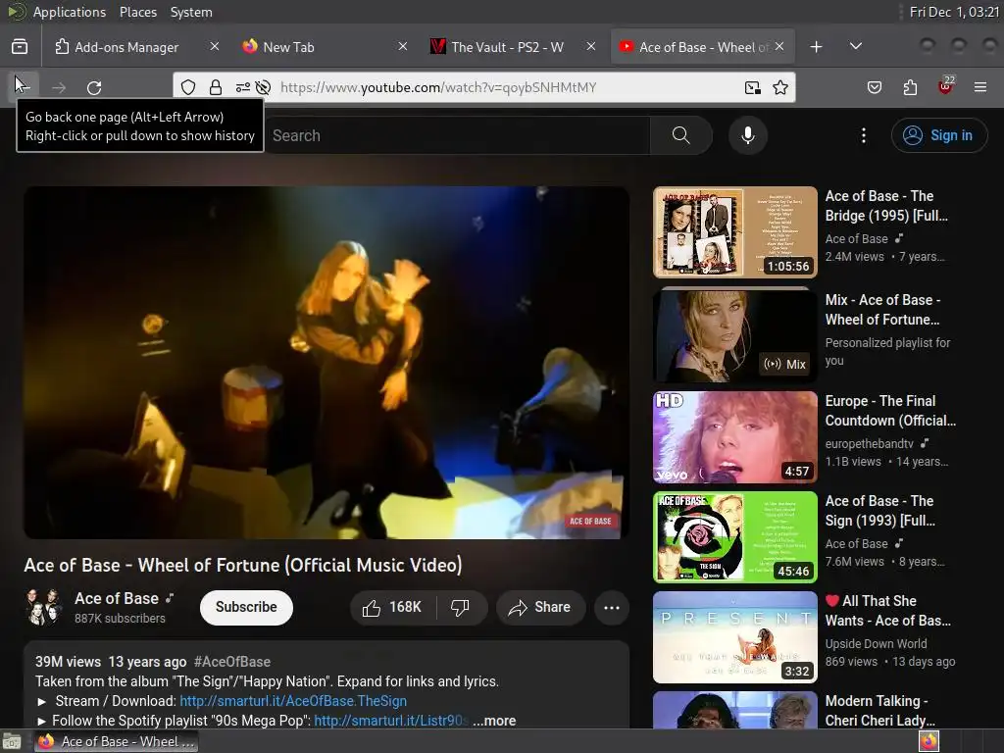1004x753 pixels.
Task: Open Ace of Base The Sign thumbnail
Action: [x=735, y=536]
